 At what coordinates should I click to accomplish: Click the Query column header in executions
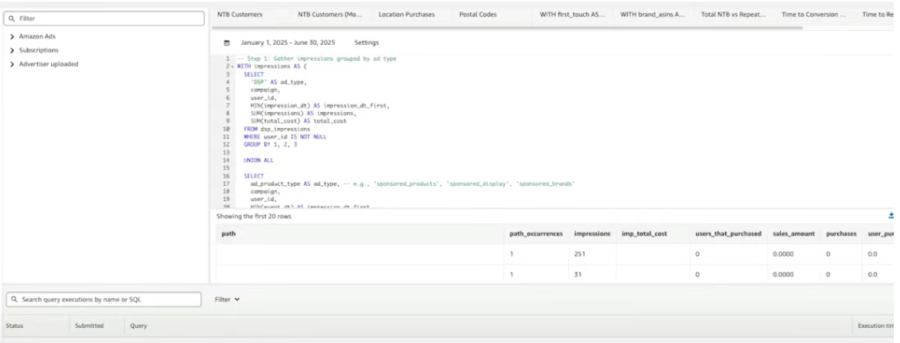pos(139,325)
